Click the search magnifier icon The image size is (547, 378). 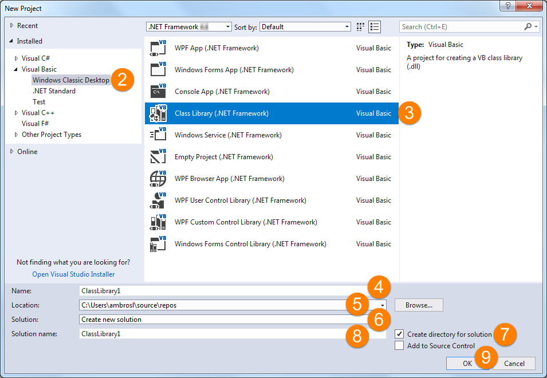tap(528, 26)
